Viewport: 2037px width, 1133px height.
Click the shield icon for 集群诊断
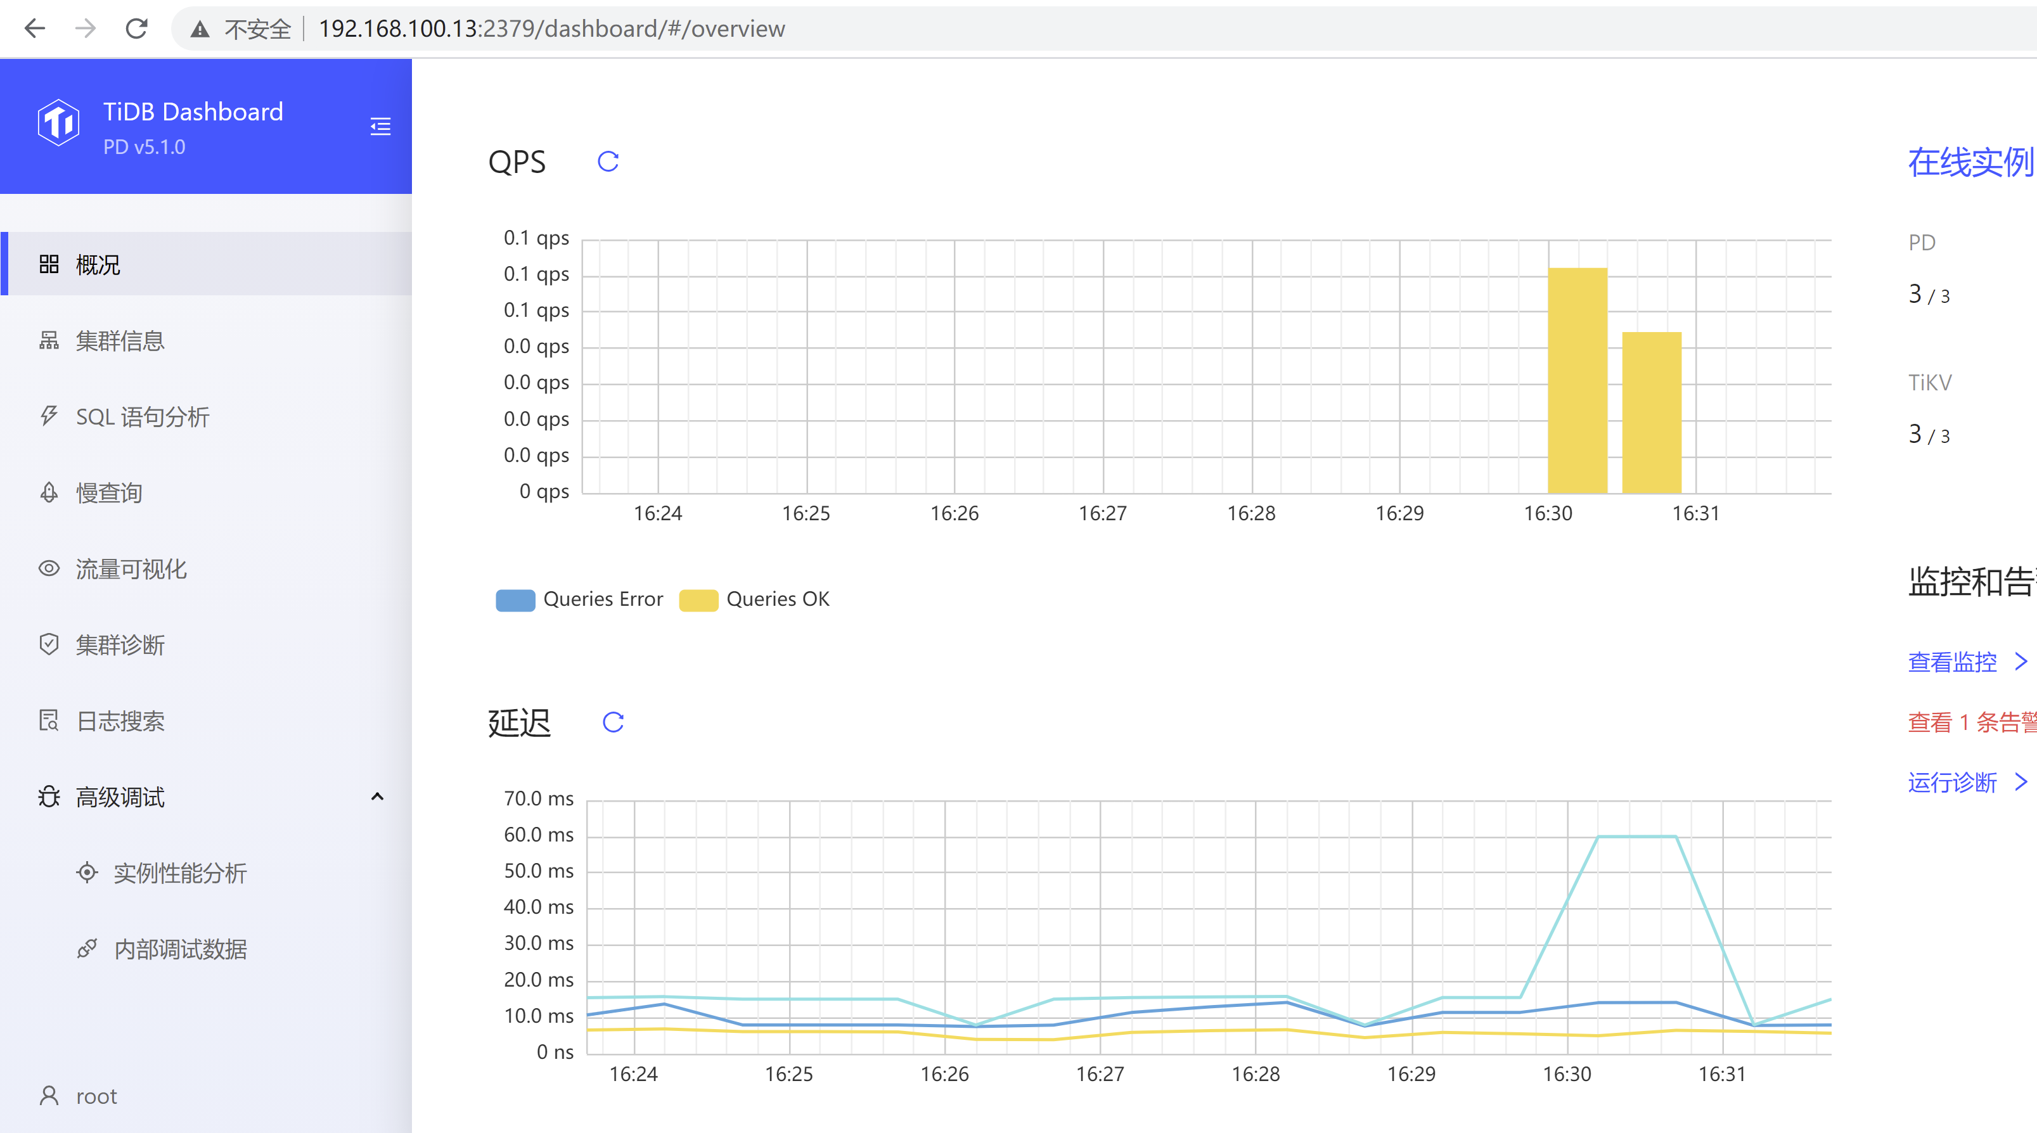(49, 644)
